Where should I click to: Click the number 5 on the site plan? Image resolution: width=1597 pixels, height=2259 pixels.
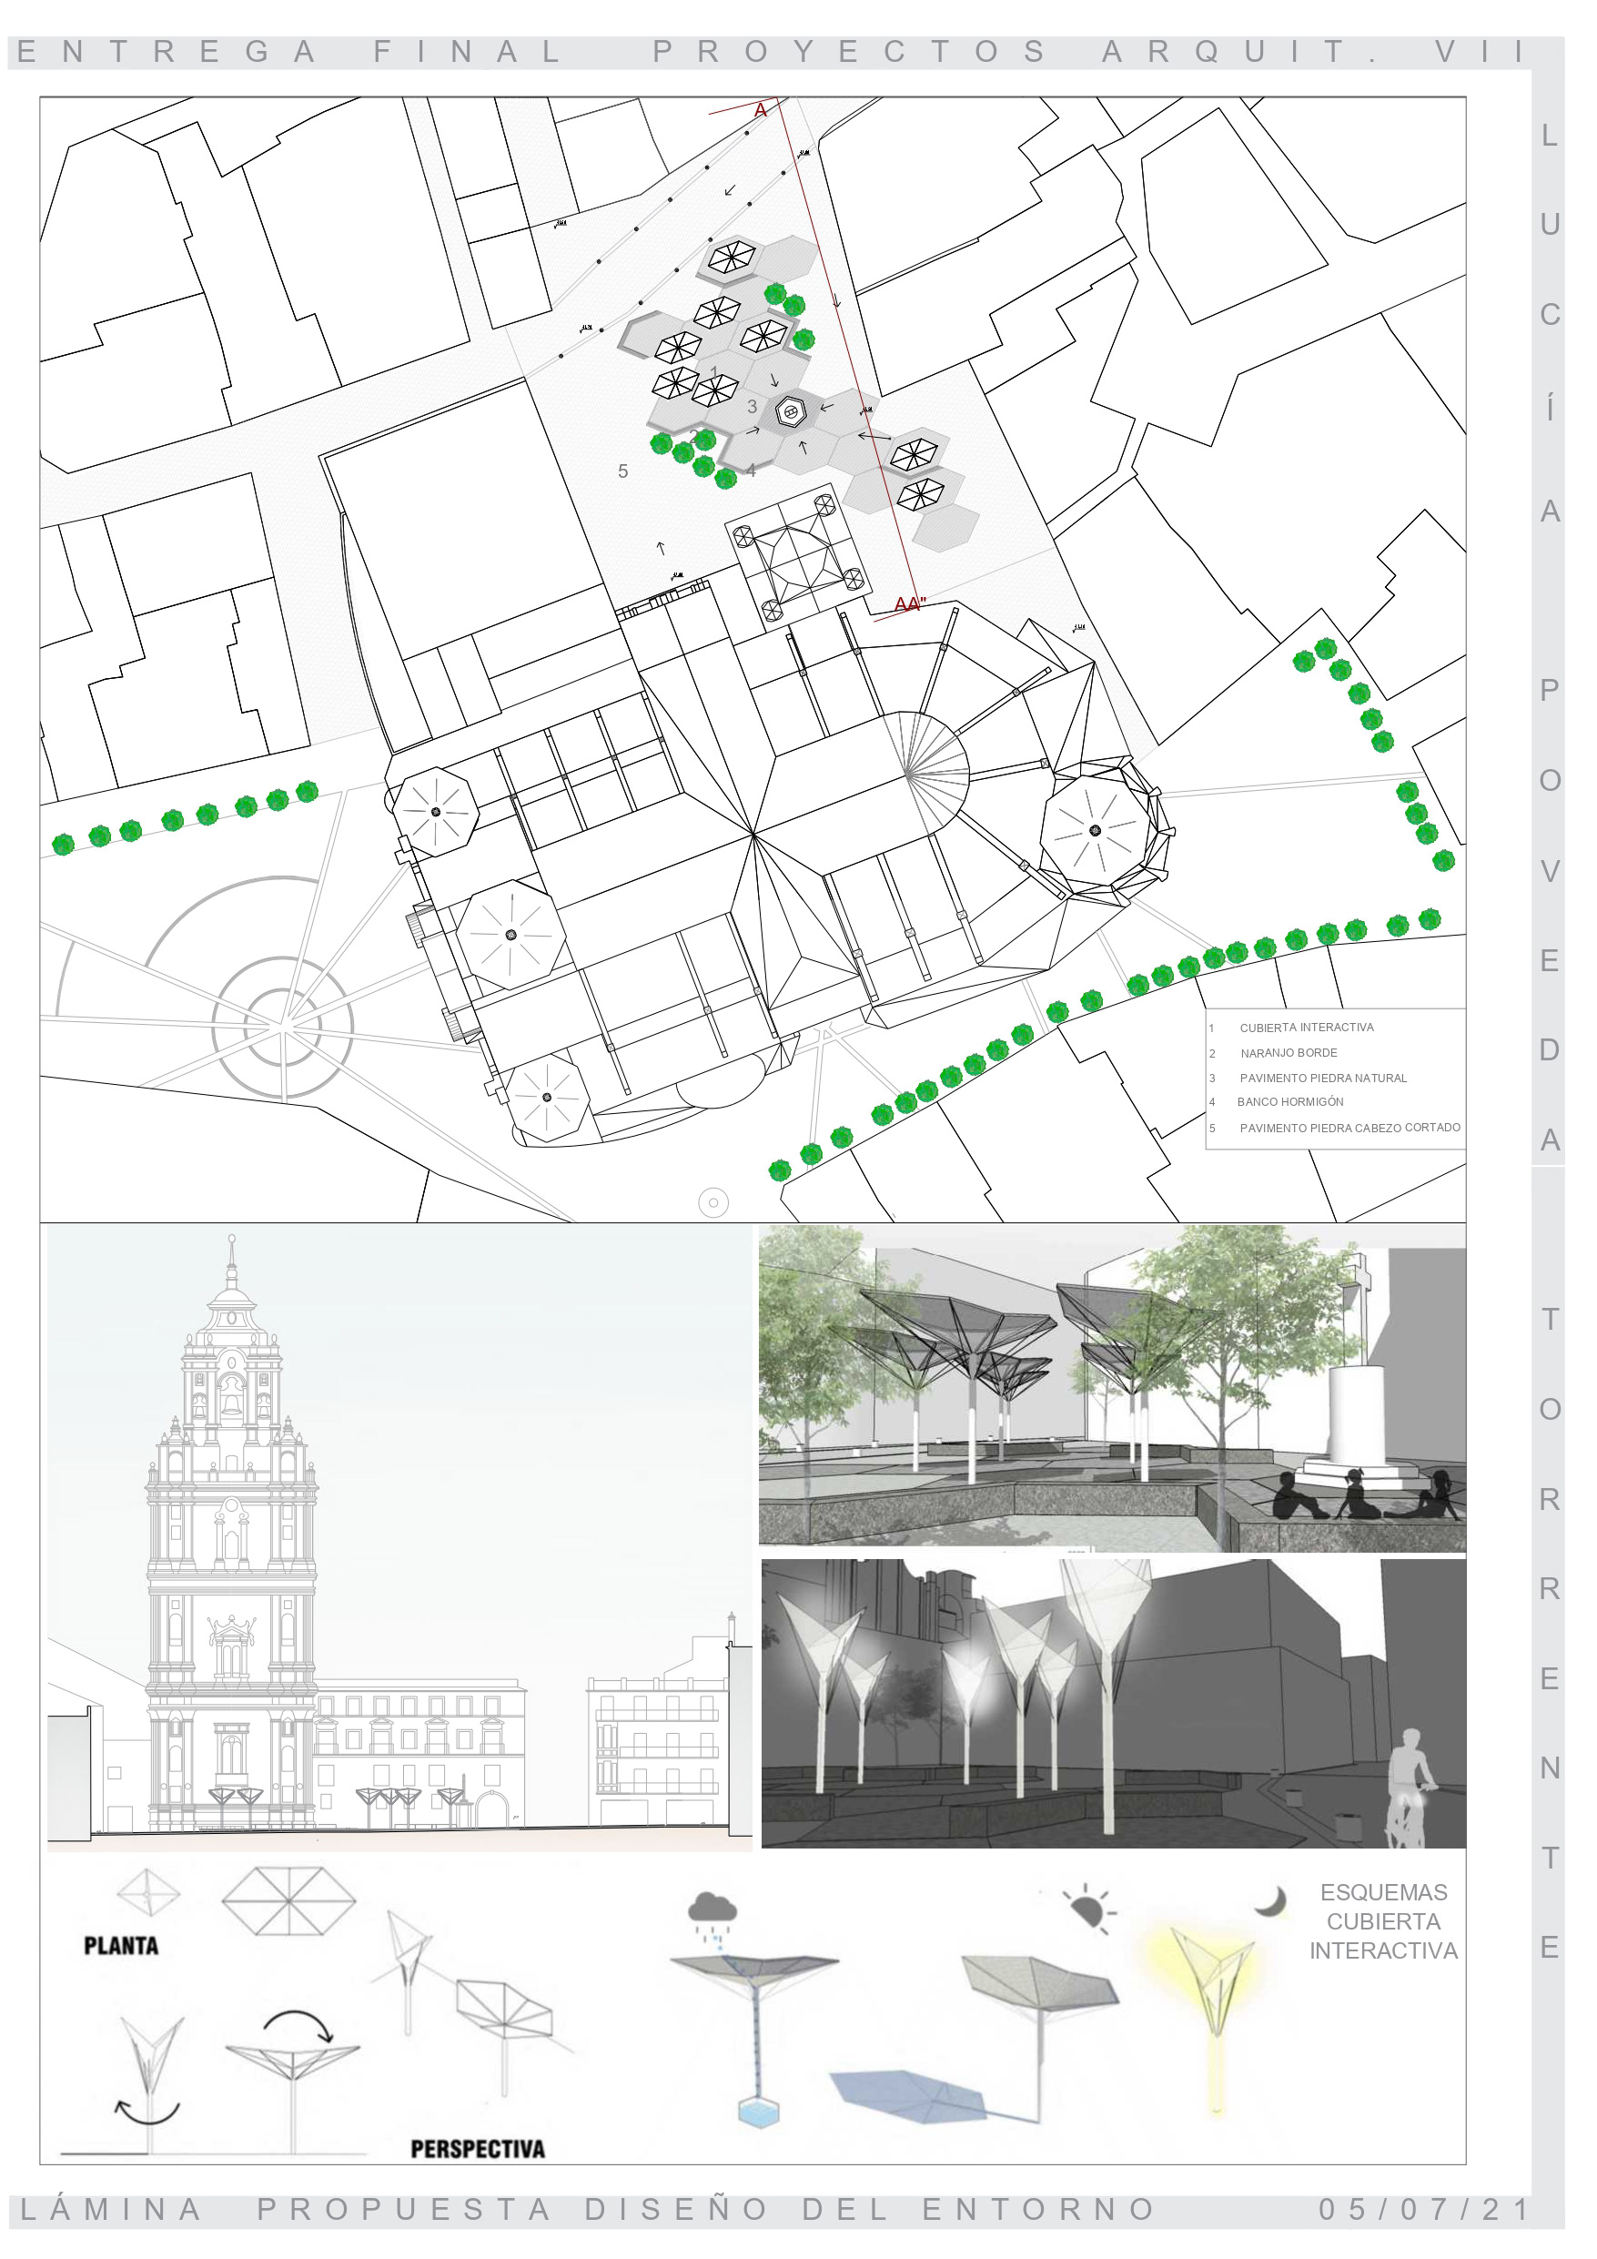pyautogui.click(x=622, y=471)
